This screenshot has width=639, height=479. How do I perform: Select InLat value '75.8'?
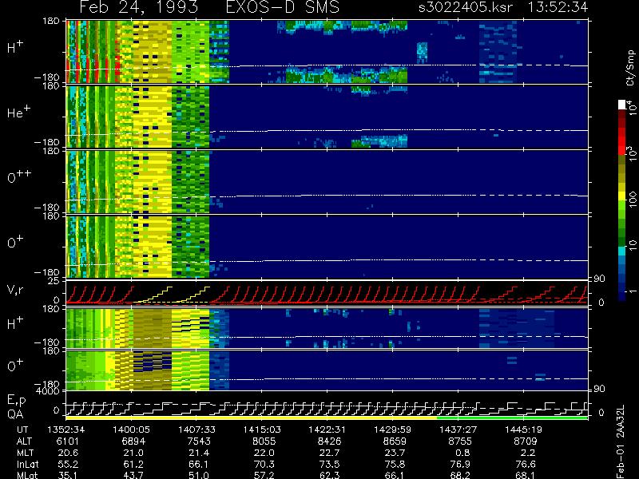(x=395, y=464)
